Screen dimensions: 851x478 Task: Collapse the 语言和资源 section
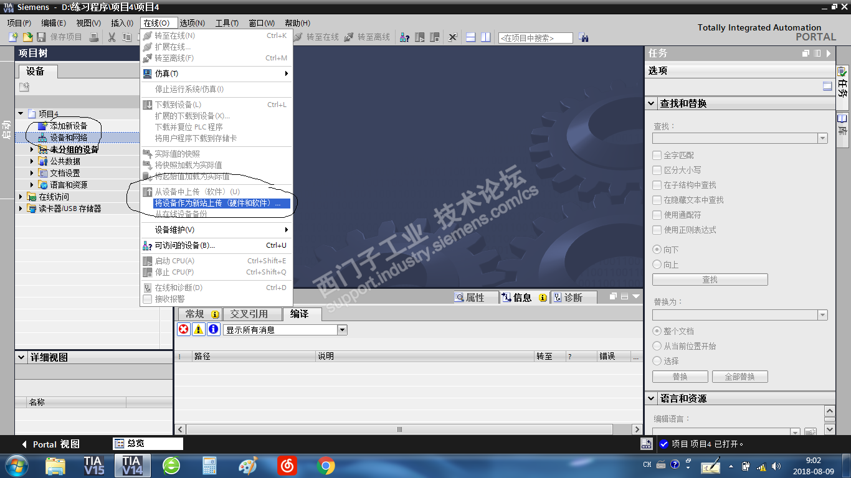pos(652,398)
